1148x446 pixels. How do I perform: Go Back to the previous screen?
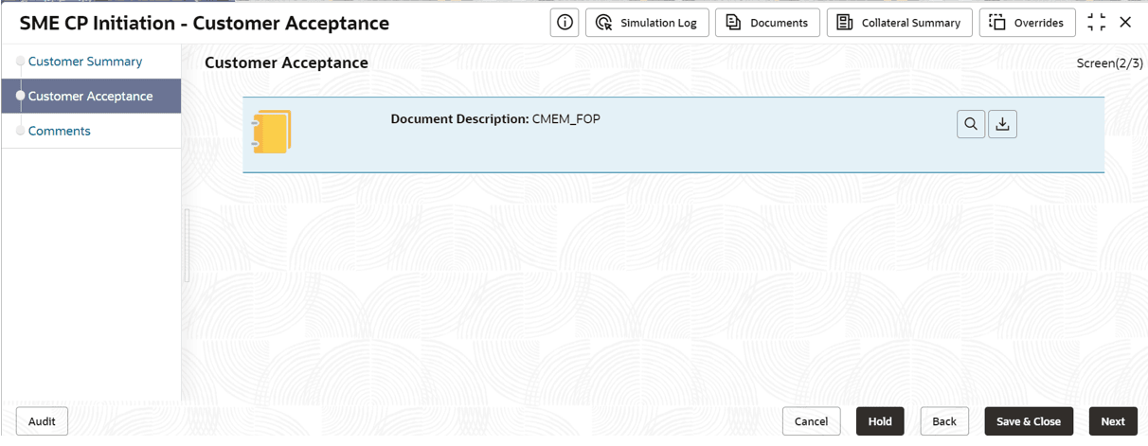click(944, 421)
